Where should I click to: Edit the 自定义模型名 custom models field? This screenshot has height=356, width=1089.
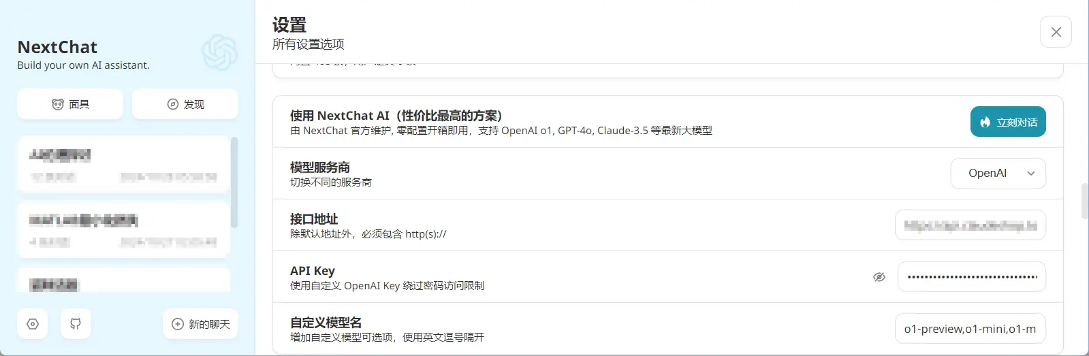coord(970,329)
